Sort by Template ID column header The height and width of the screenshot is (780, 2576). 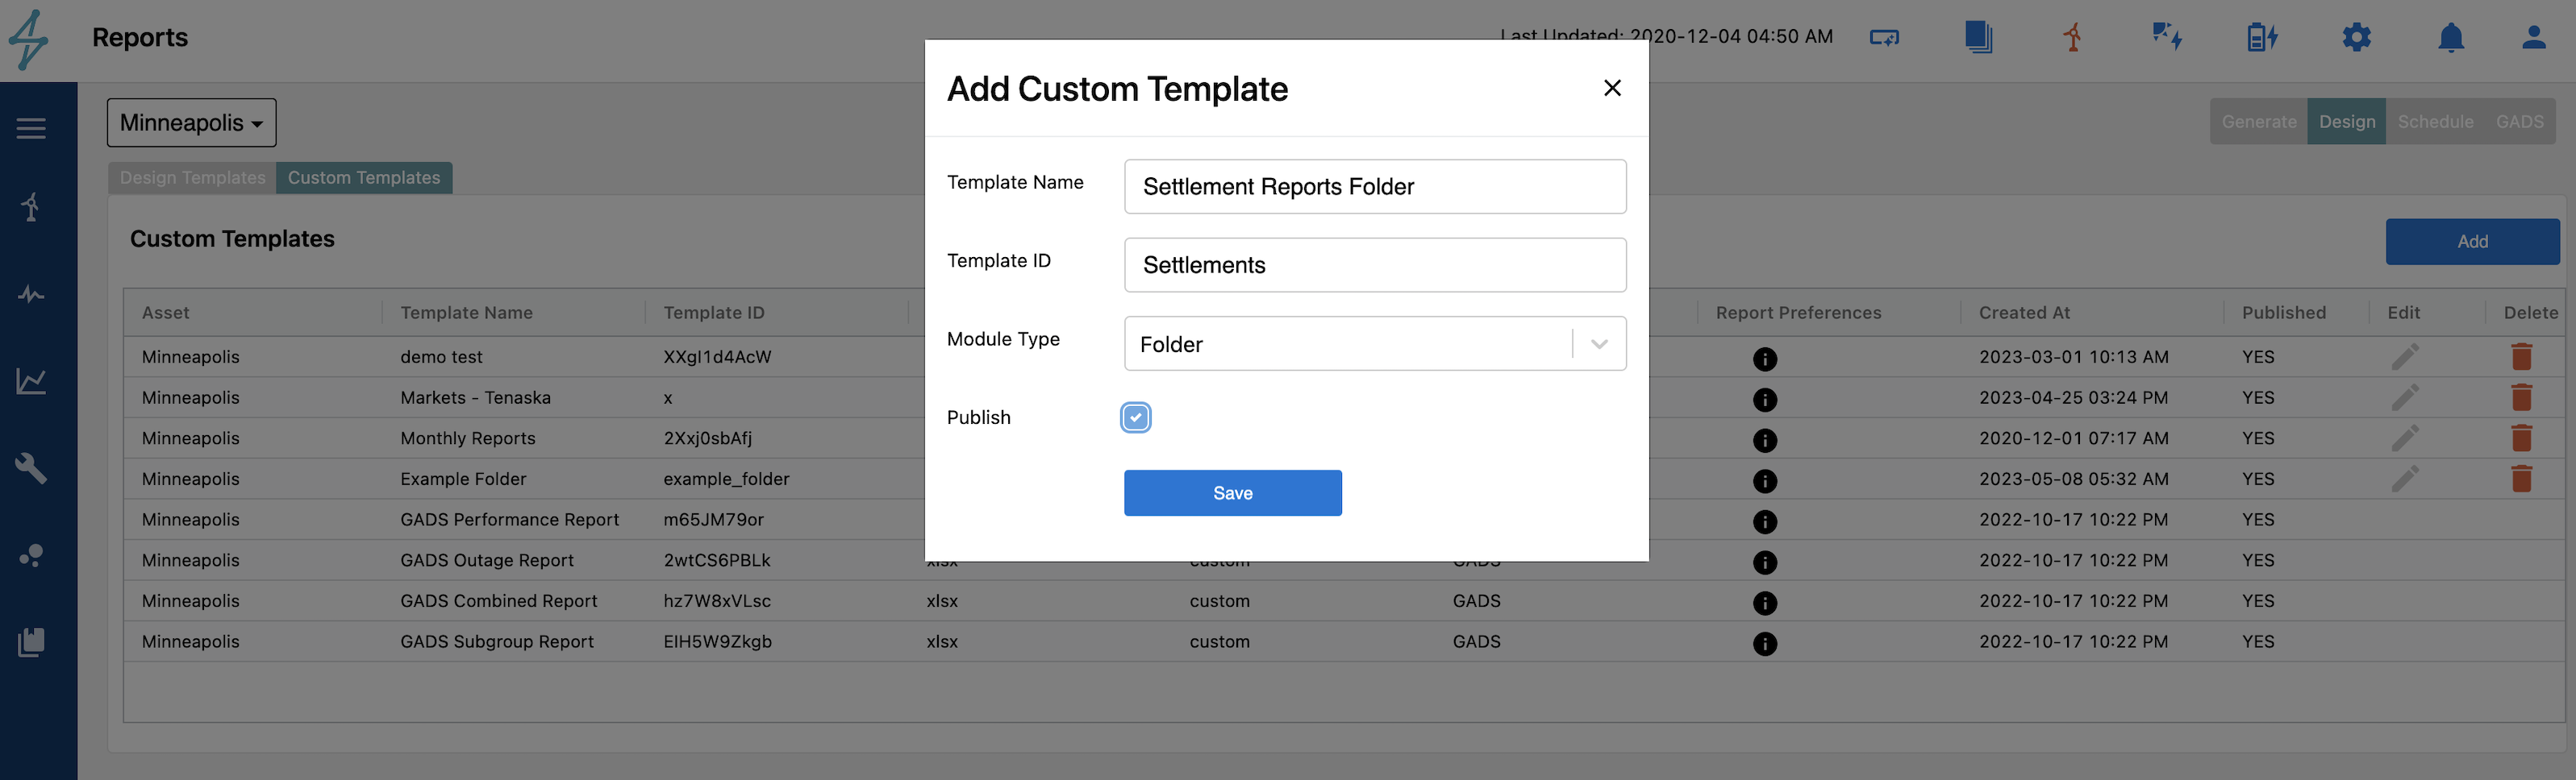coord(714,313)
